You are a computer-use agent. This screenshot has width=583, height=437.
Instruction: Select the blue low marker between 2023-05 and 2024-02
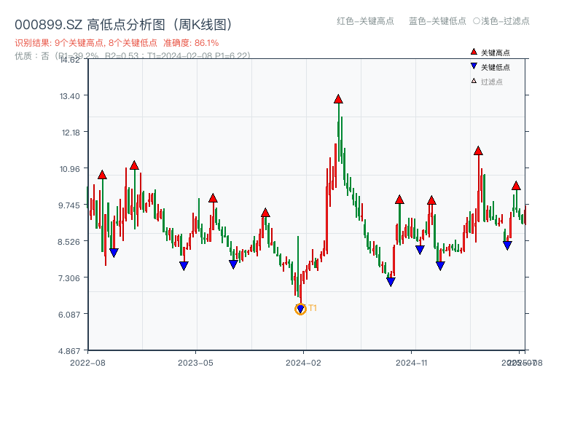(233, 264)
